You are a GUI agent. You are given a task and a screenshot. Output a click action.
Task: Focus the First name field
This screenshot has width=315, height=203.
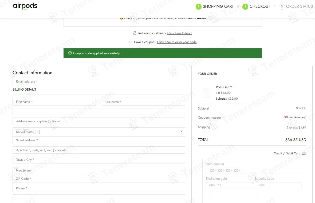click(54, 102)
